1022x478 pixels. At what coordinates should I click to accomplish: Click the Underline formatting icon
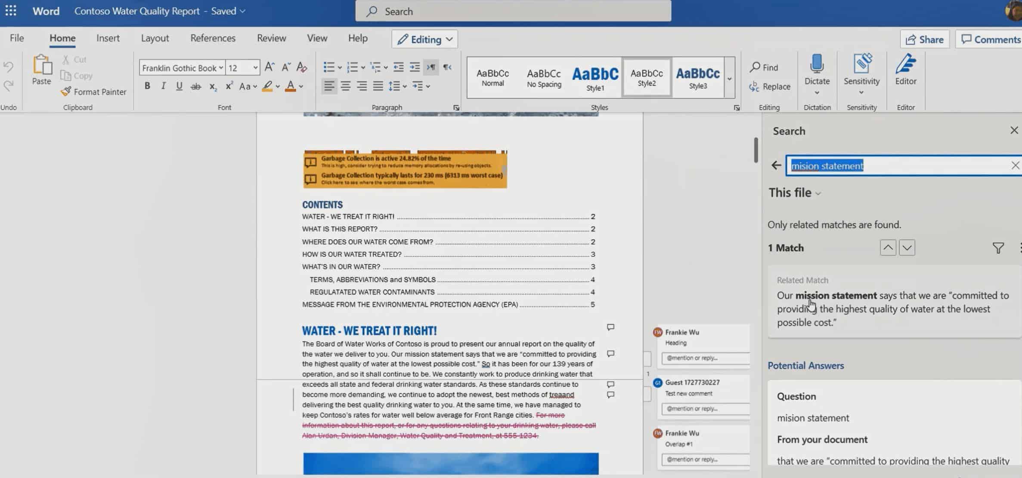point(179,86)
